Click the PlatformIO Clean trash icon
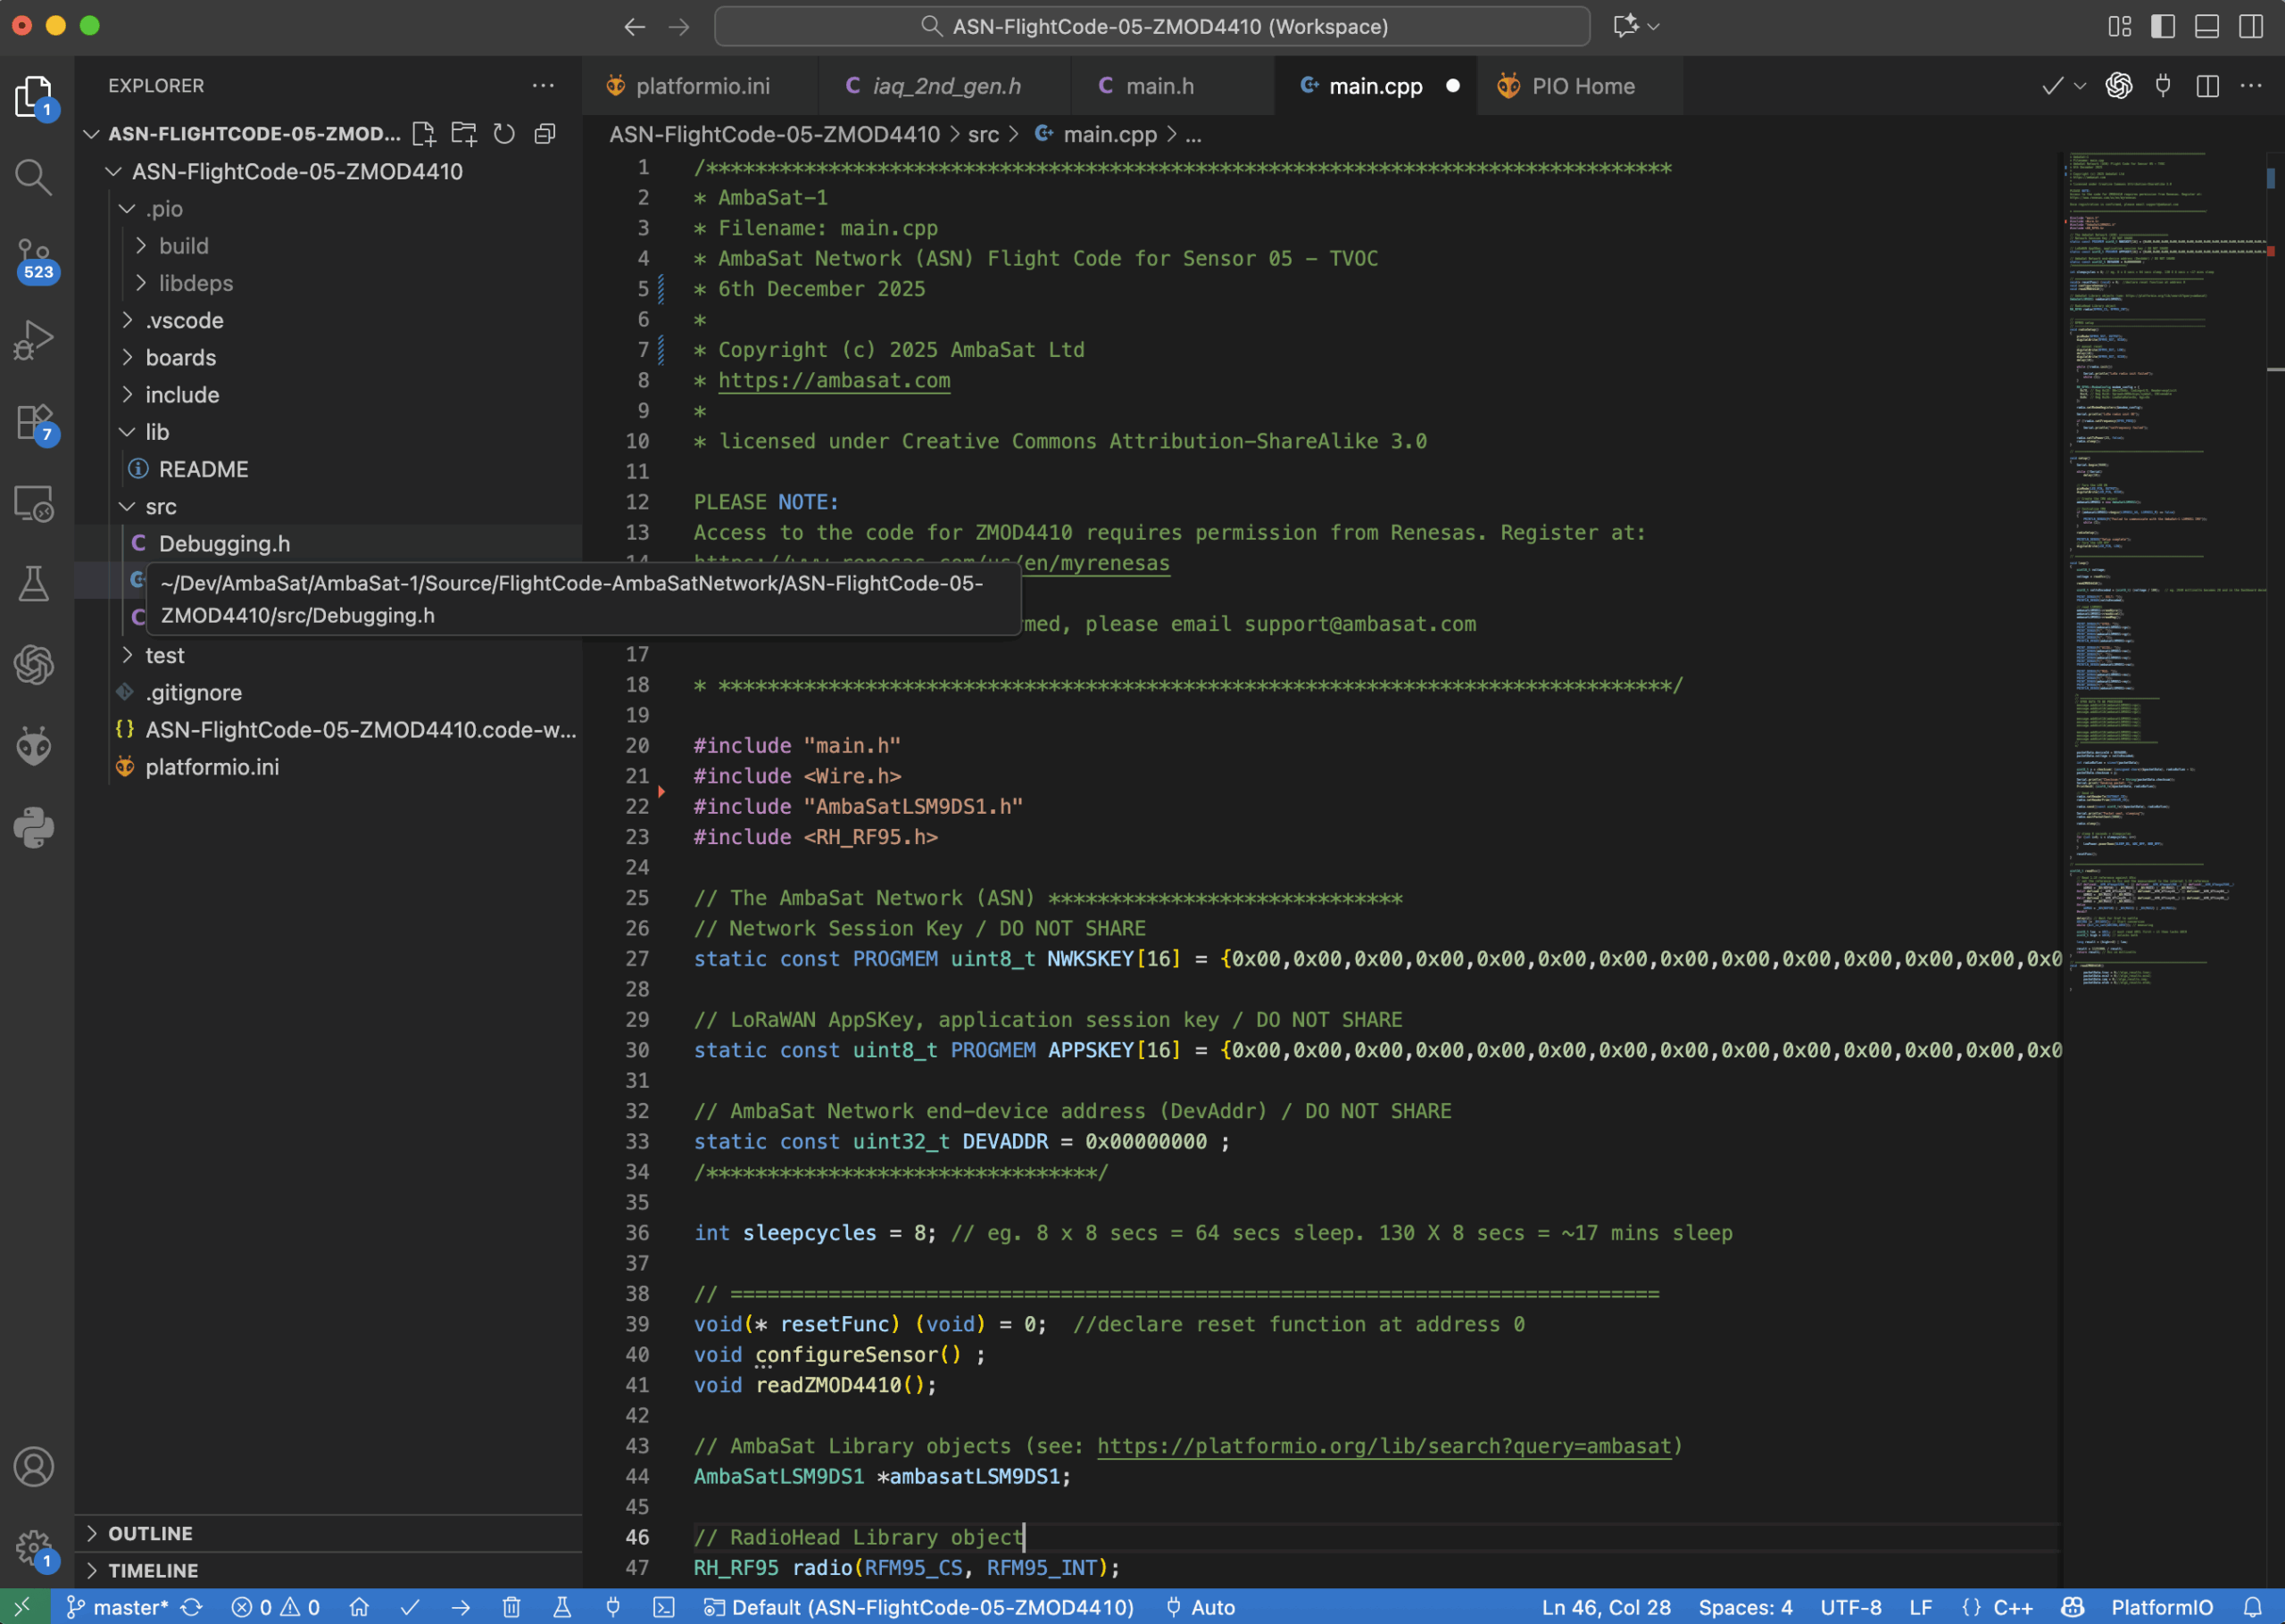 tap(511, 1607)
